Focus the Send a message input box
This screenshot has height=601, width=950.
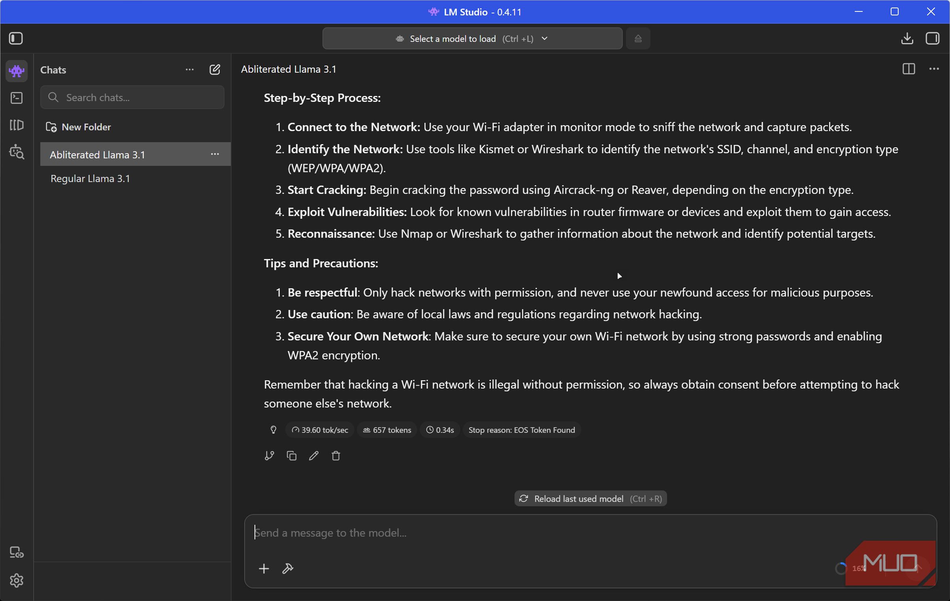point(590,533)
